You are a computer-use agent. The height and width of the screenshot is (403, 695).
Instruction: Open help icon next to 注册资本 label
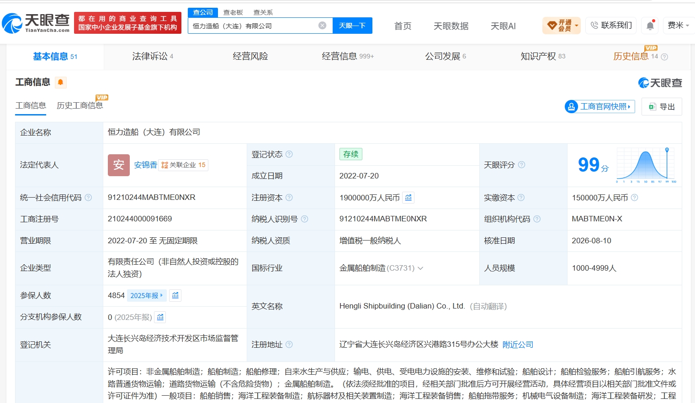tap(289, 198)
